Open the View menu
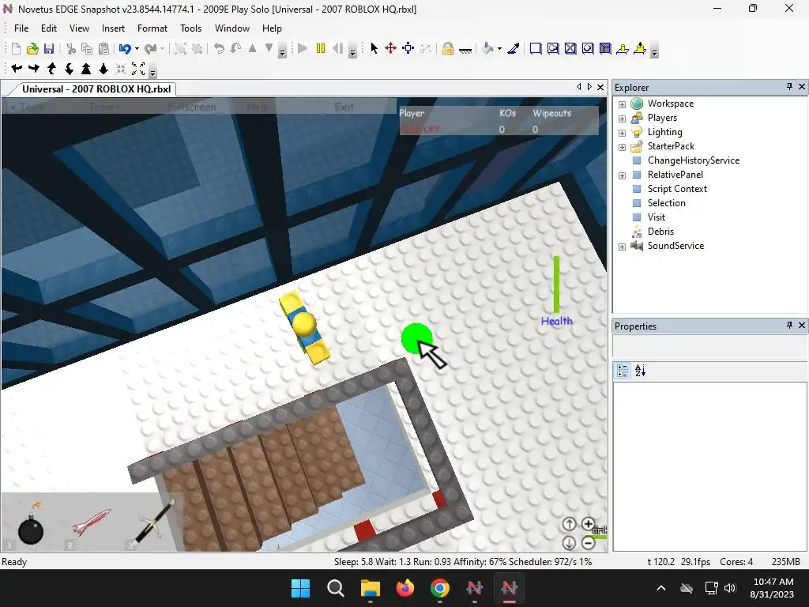This screenshot has width=809, height=607. (79, 28)
